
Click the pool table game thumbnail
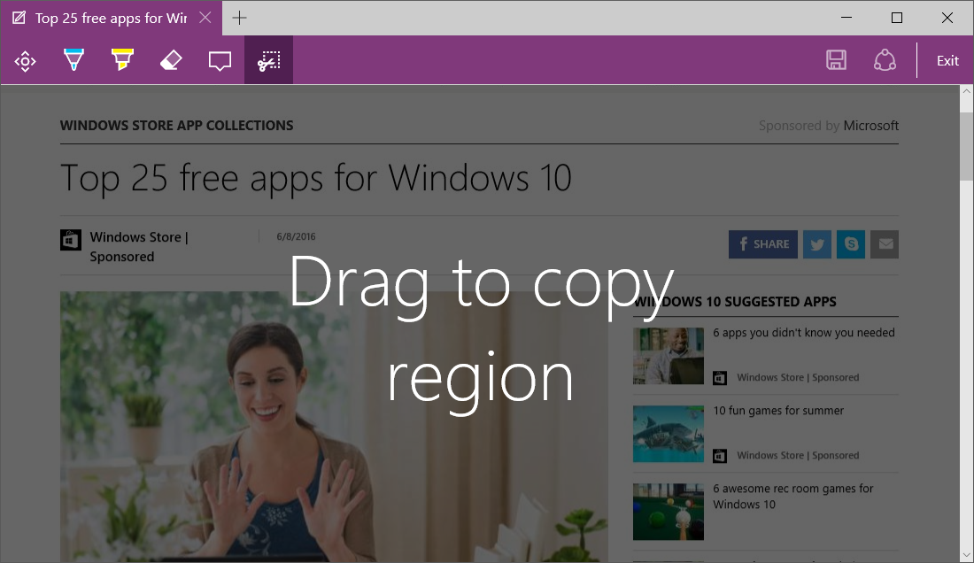[669, 513]
